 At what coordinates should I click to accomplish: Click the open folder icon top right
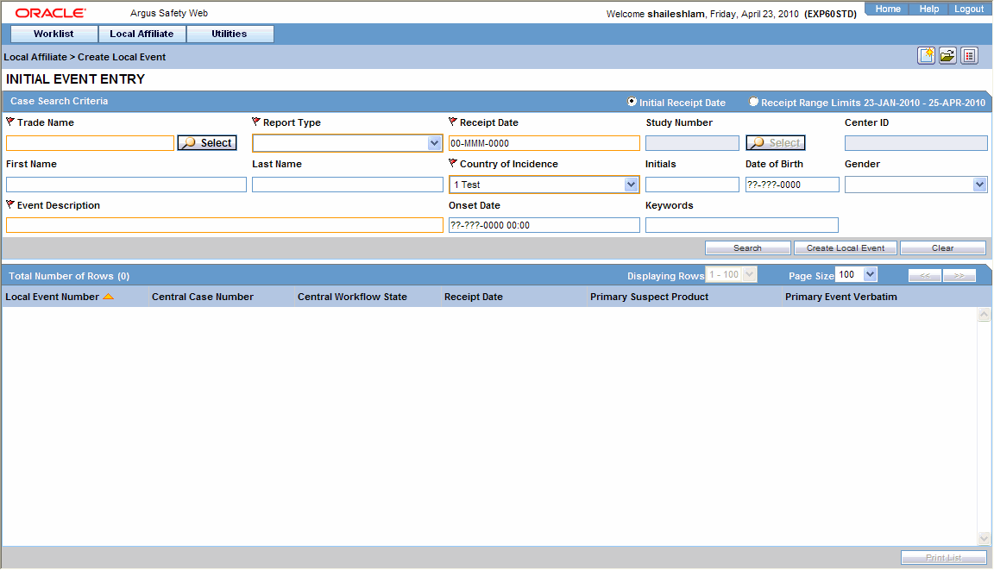947,54
